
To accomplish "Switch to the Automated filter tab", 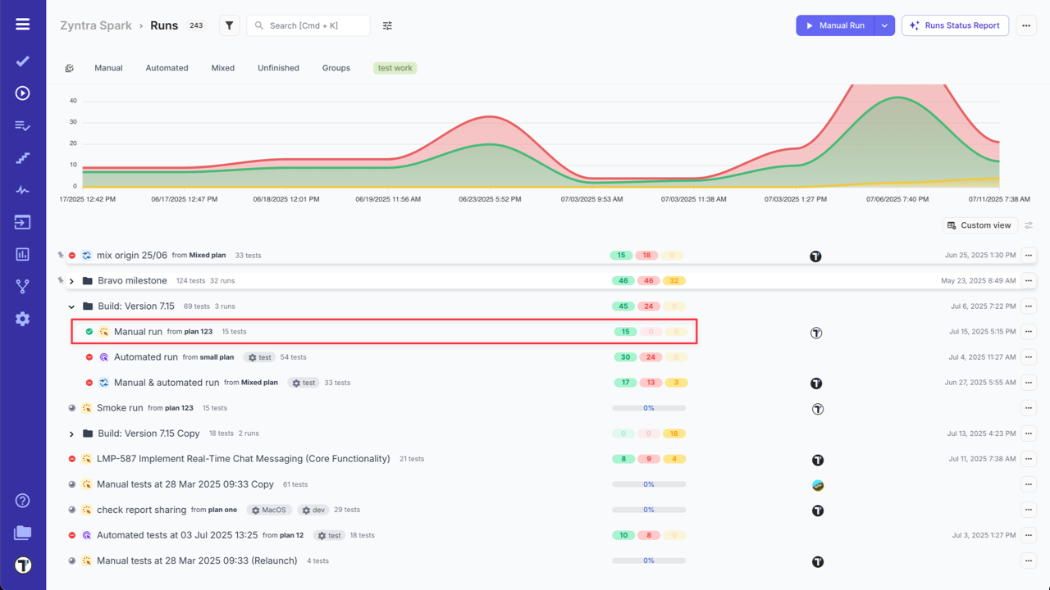I will coord(167,68).
